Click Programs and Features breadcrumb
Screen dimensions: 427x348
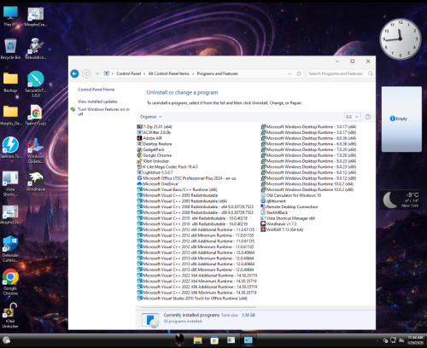coord(217,73)
